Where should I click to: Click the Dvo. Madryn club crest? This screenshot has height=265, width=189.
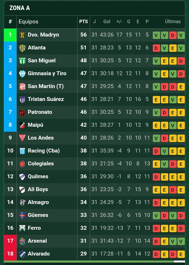click(22, 35)
